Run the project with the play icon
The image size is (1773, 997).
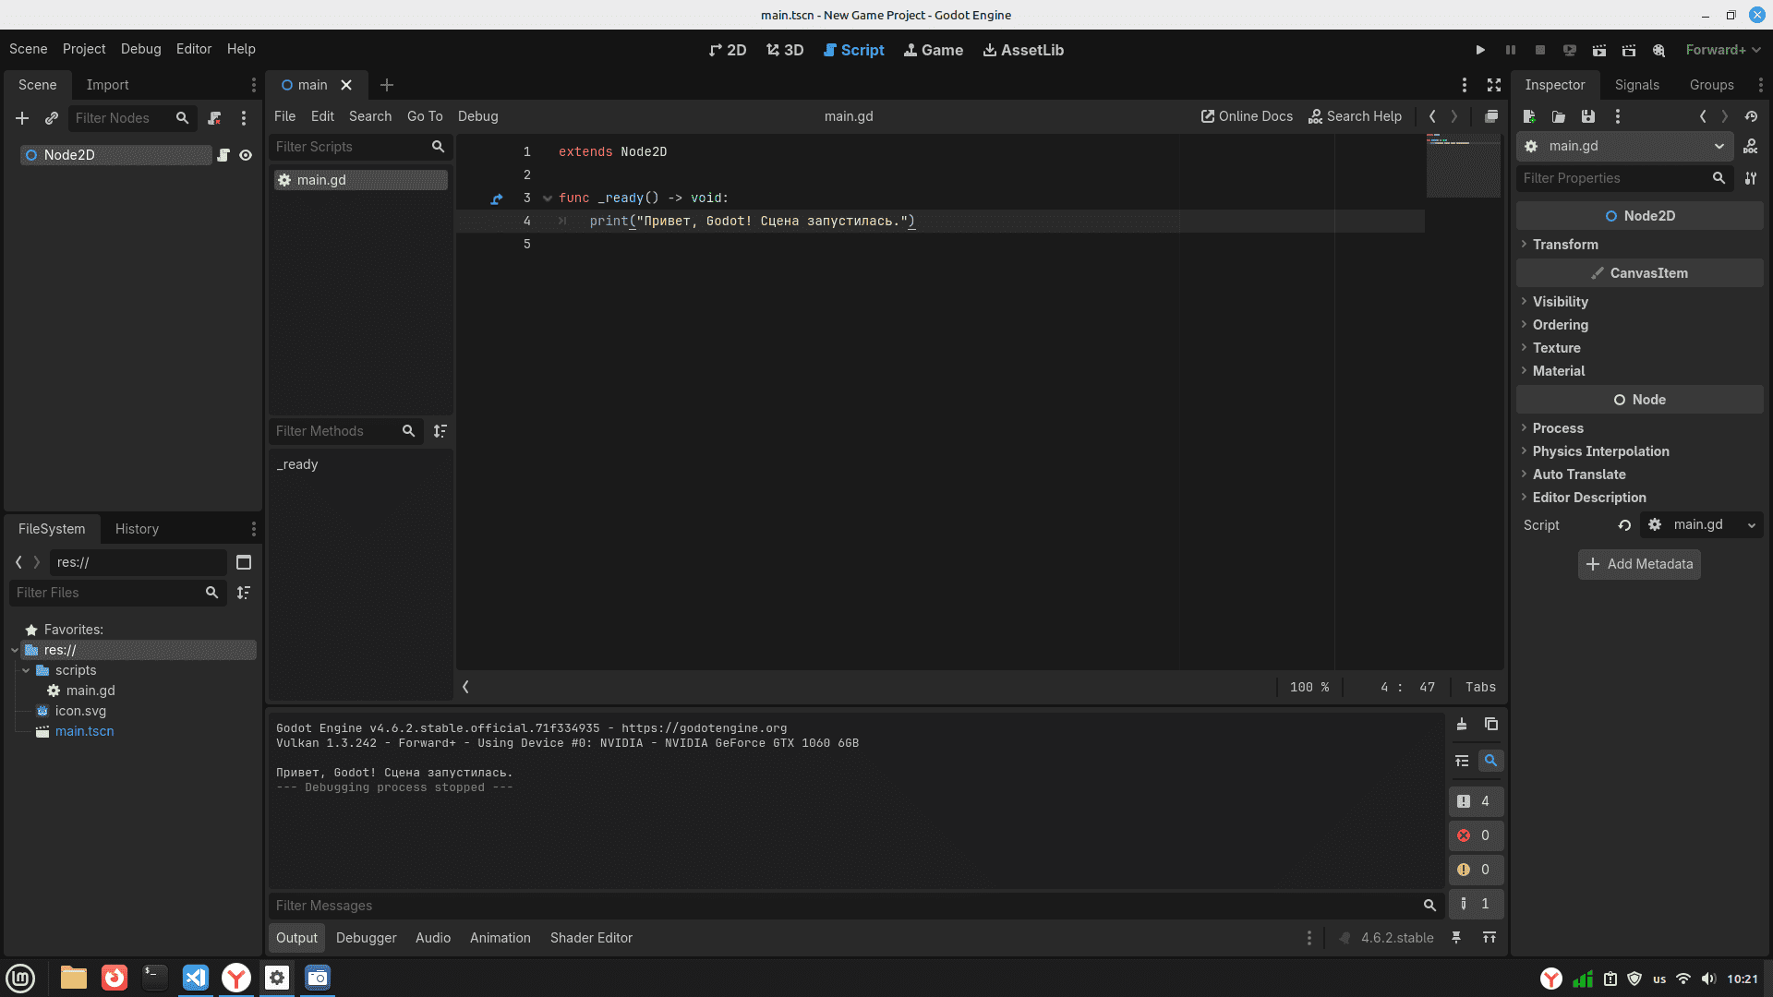pyautogui.click(x=1480, y=50)
